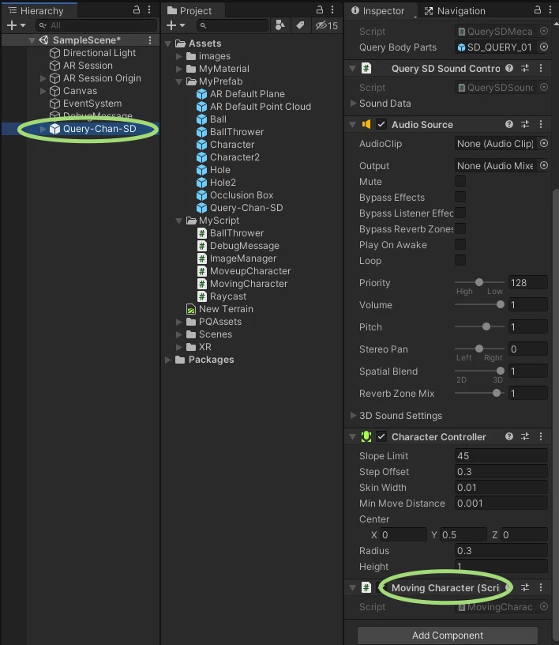The height and width of the screenshot is (645, 559).
Task: Expand Sound Data foldout
Action: pos(353,104)
